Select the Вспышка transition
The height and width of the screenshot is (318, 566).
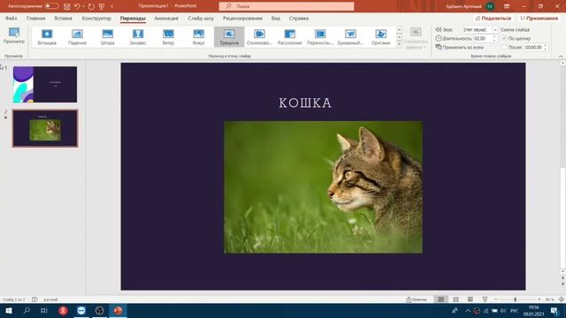tap(47, 37)
